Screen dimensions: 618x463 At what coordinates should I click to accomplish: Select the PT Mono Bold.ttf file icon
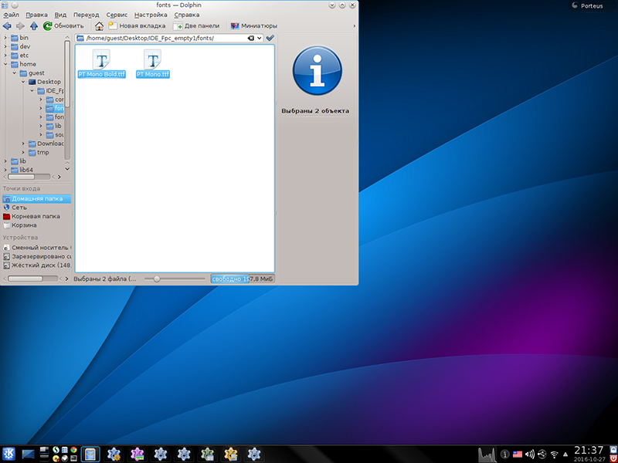[102, 60]
